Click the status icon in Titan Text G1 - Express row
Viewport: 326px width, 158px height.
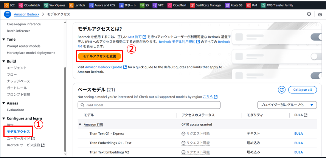click(x=183, y=134)
